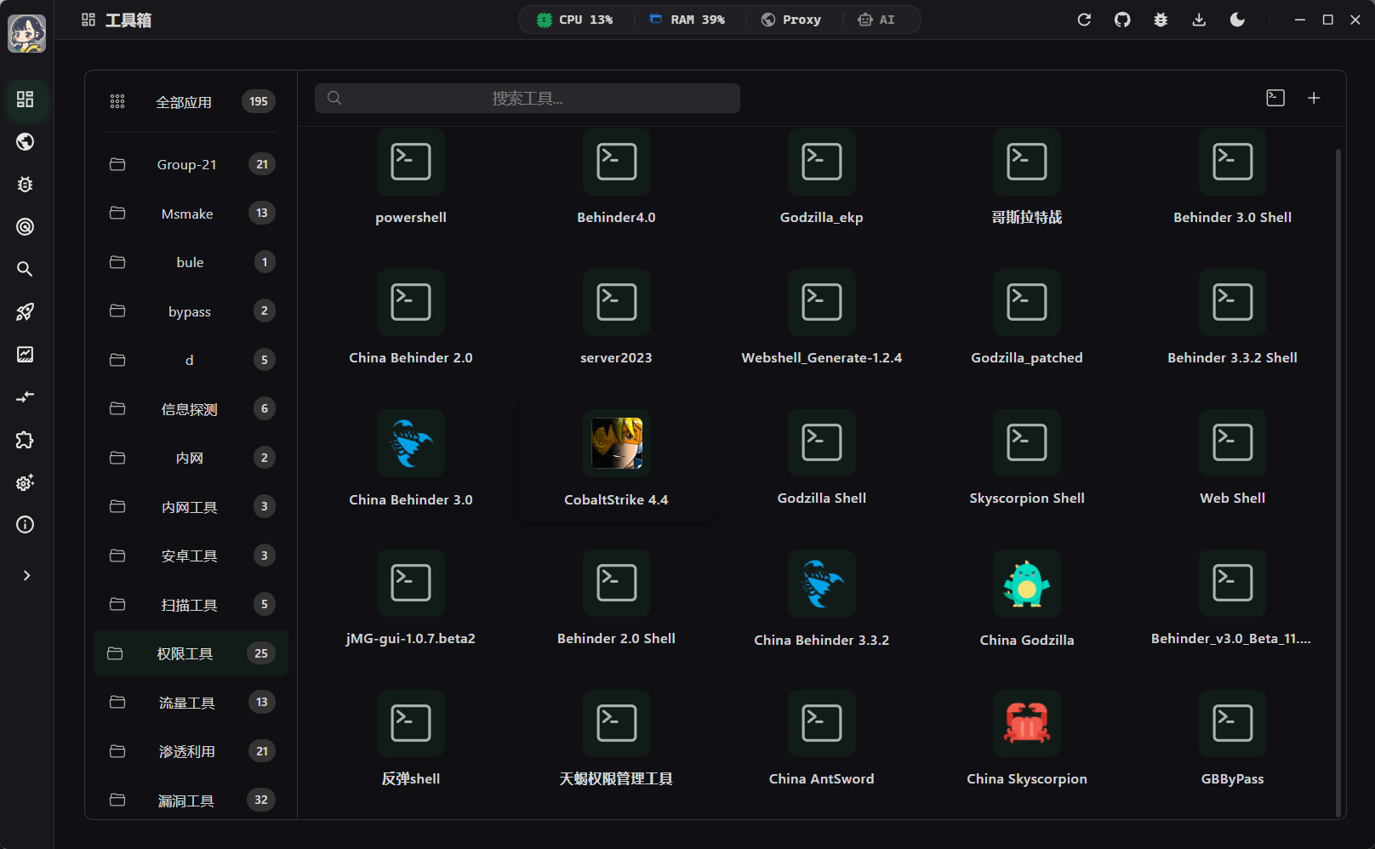Open the bypass folder category
This screenshot has width=1375, height=849.
191,311
